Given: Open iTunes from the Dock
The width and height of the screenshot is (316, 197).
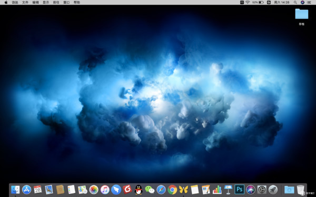Looking at the screenshot, I should (105, 190).
